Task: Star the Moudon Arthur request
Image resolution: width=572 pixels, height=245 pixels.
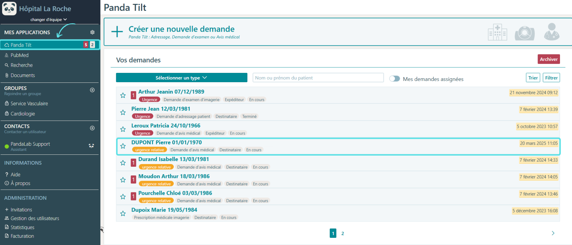Action: point(123,180)
